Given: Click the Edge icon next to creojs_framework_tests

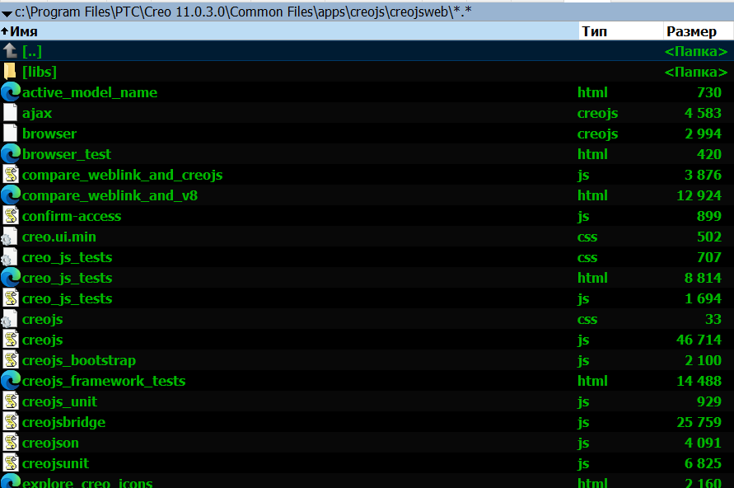Looking at the screenshot, I should (x=11, y=381).
